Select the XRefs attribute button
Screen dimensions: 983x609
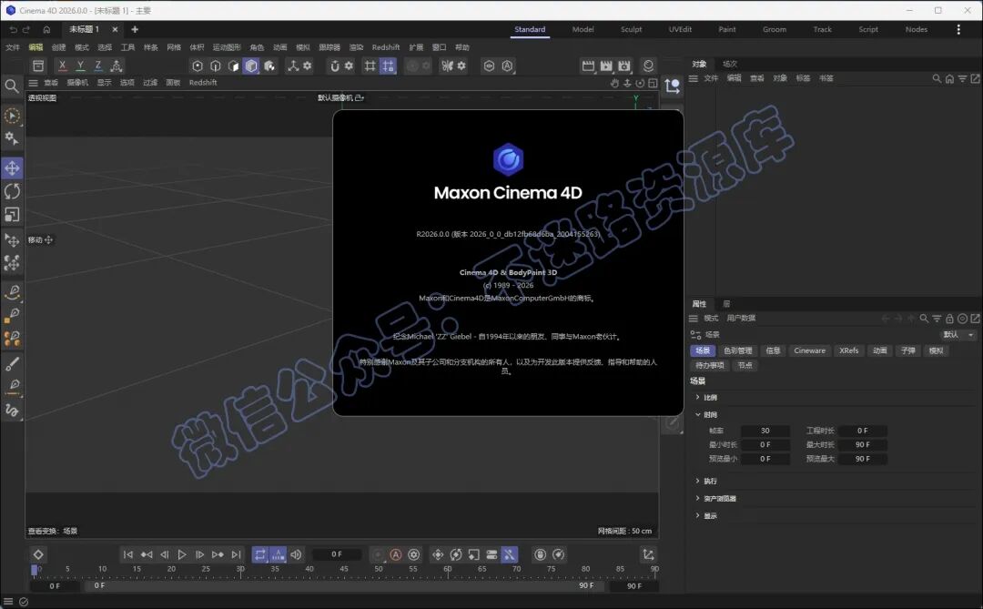tap(849, 350)
